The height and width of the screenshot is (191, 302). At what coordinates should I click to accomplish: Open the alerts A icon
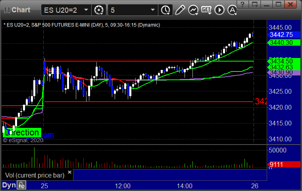pyautogui.click(x=232, y=10)
